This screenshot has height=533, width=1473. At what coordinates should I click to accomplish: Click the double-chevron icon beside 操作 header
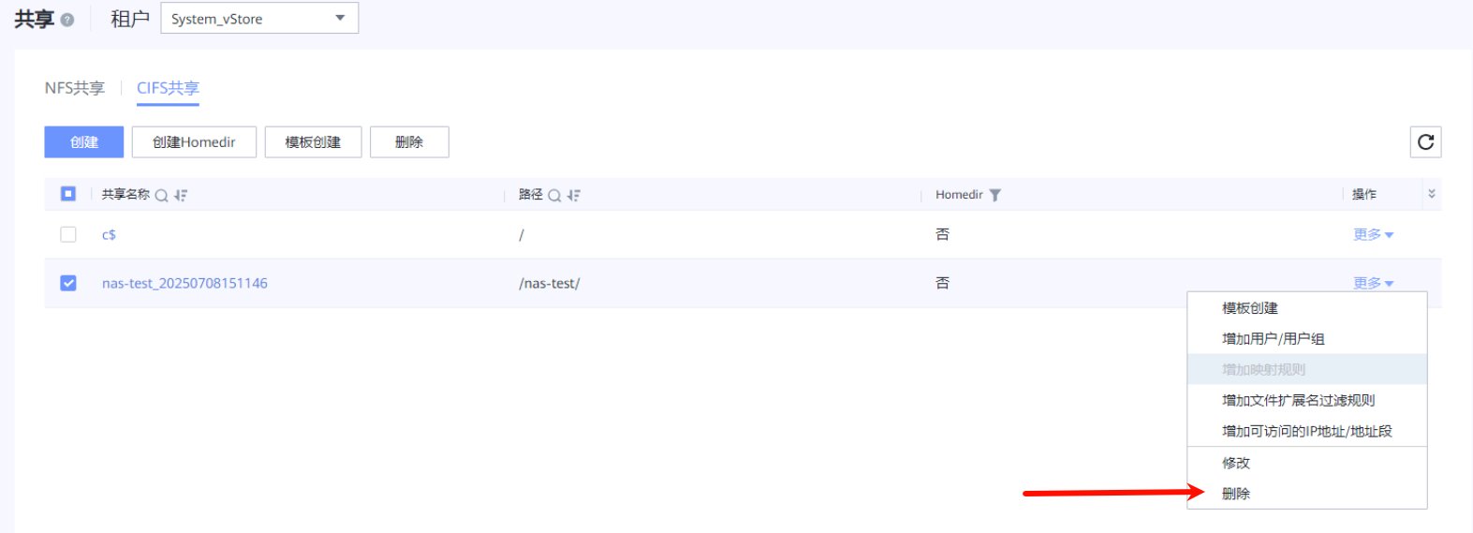tap(1431, 194)
